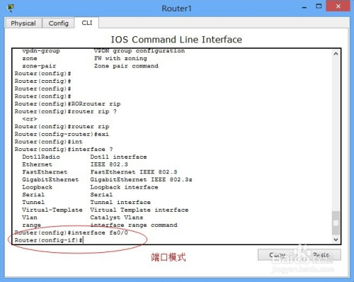Click the 'Ethernet' entry described IEEE 802.3
The height and width of the screenshot is (282, 354).
(x=37, y=164)
